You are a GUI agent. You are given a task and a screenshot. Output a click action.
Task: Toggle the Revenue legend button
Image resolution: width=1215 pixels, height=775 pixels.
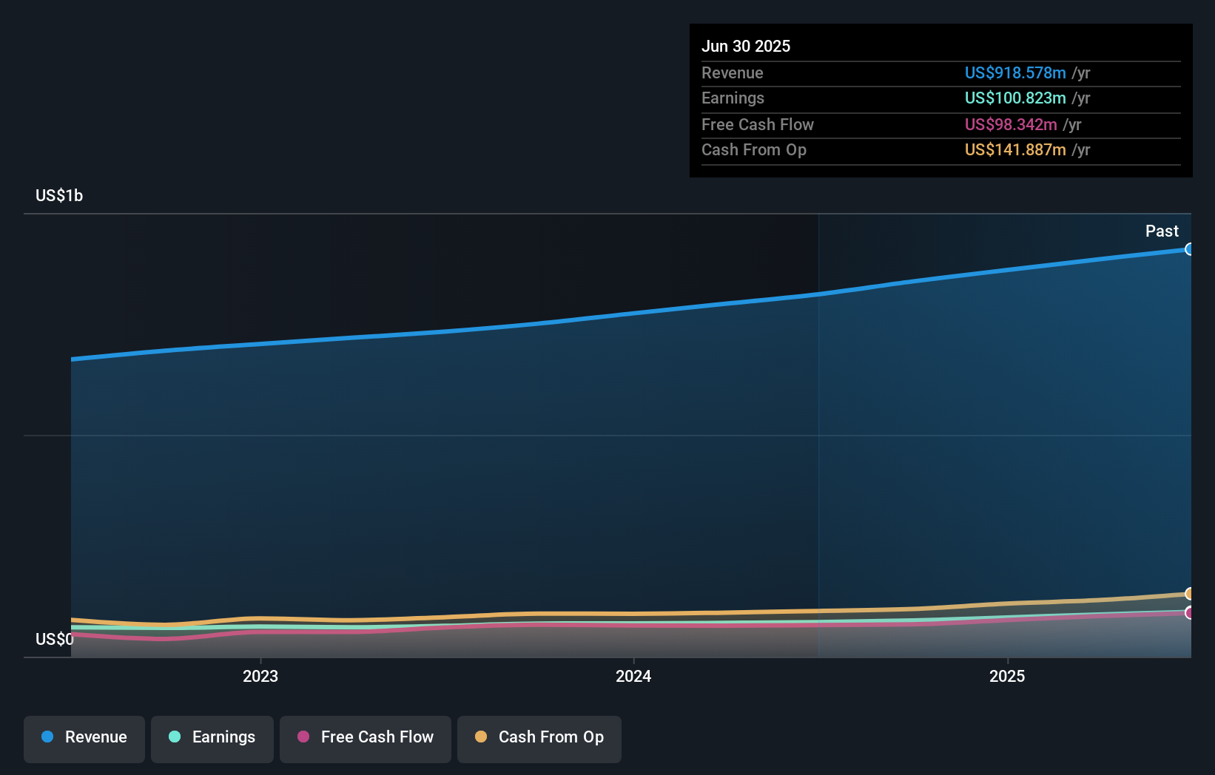(x=84, y=739)
